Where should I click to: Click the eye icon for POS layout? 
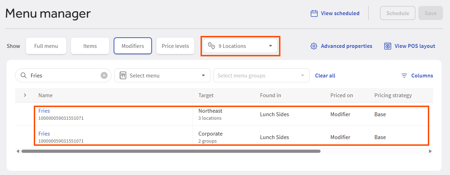click(x=387, y=46)
